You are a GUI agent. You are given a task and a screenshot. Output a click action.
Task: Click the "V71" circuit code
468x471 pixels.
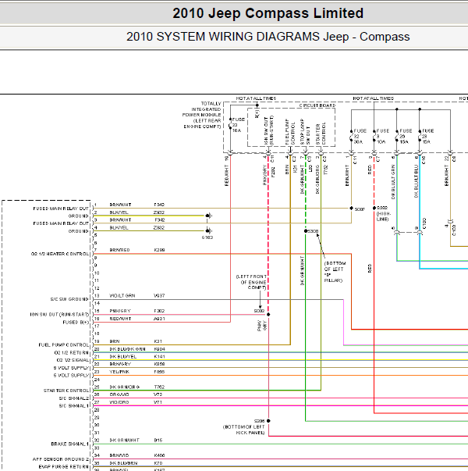pos(158,402)
